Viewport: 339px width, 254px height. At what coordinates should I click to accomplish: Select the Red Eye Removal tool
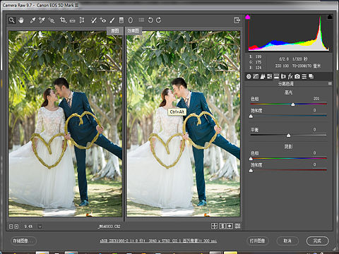[103, 20]
